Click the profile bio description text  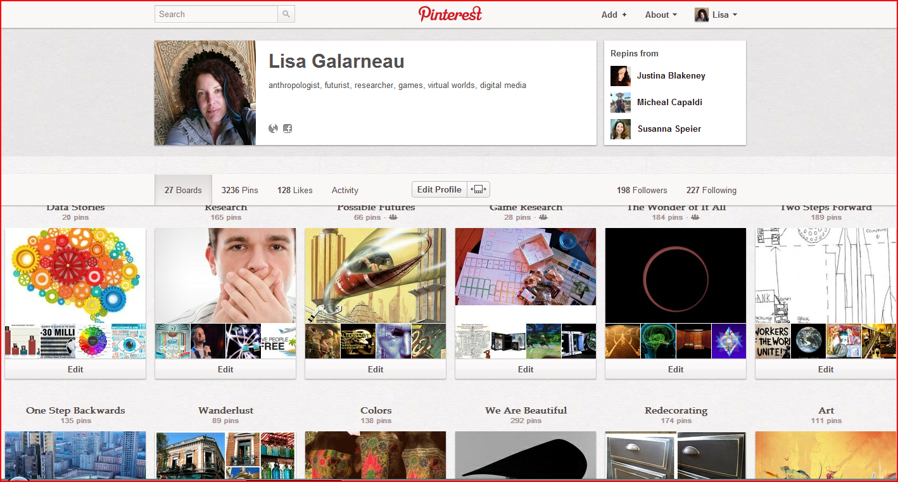tap(397, 85)
